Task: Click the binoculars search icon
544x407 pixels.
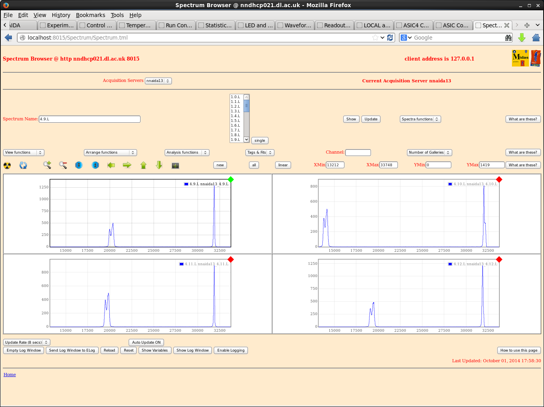Action: tap(508, 38)
